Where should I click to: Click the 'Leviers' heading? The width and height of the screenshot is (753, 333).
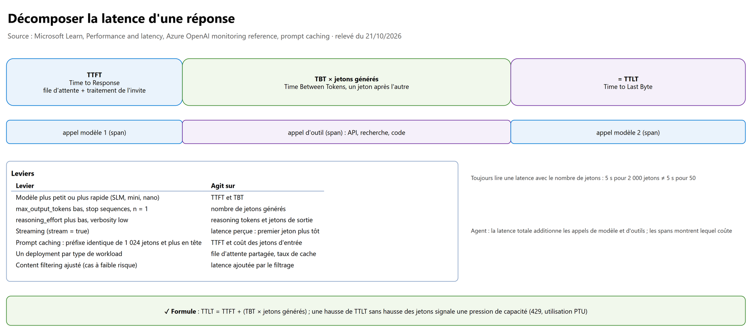(x=23, y=173)
